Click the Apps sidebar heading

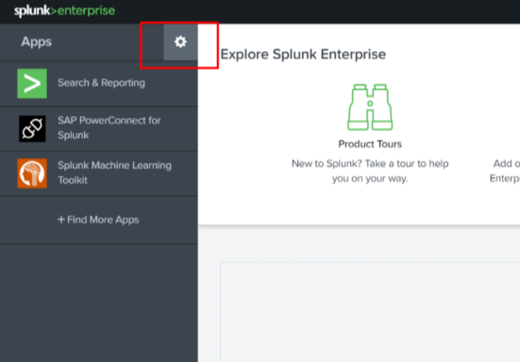(37, 42)
